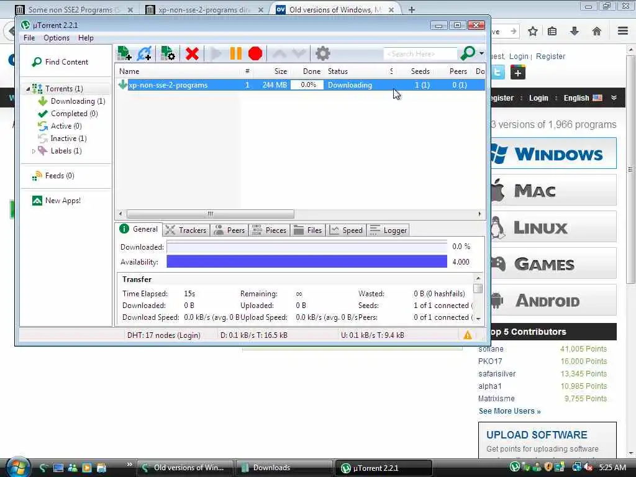Switch to Downloads taskbar window
Screen dimensions: 636x477
point(284,468)
